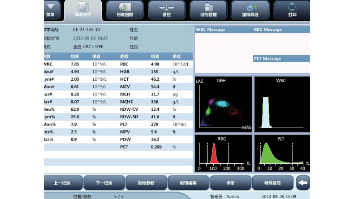The image size is (354, 199).
Task: Select the DIFF scattergram
Action: pyautogui.click(x=222, y=103)
